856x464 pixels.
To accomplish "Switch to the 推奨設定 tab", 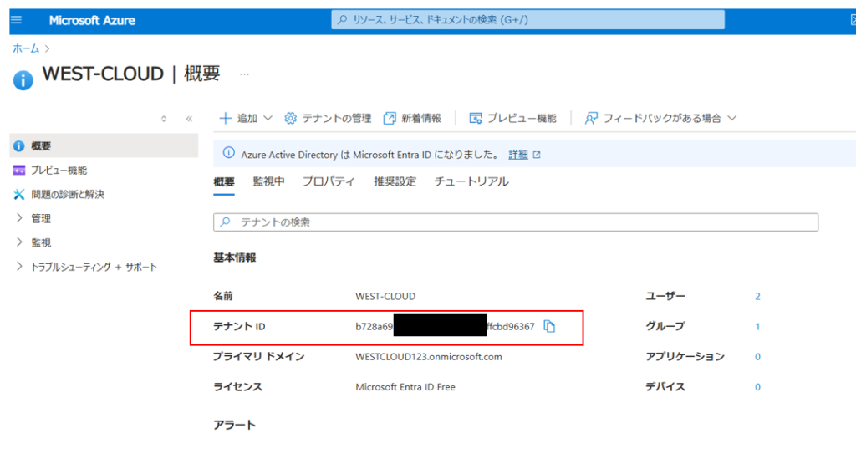I will tap(395, 181).
